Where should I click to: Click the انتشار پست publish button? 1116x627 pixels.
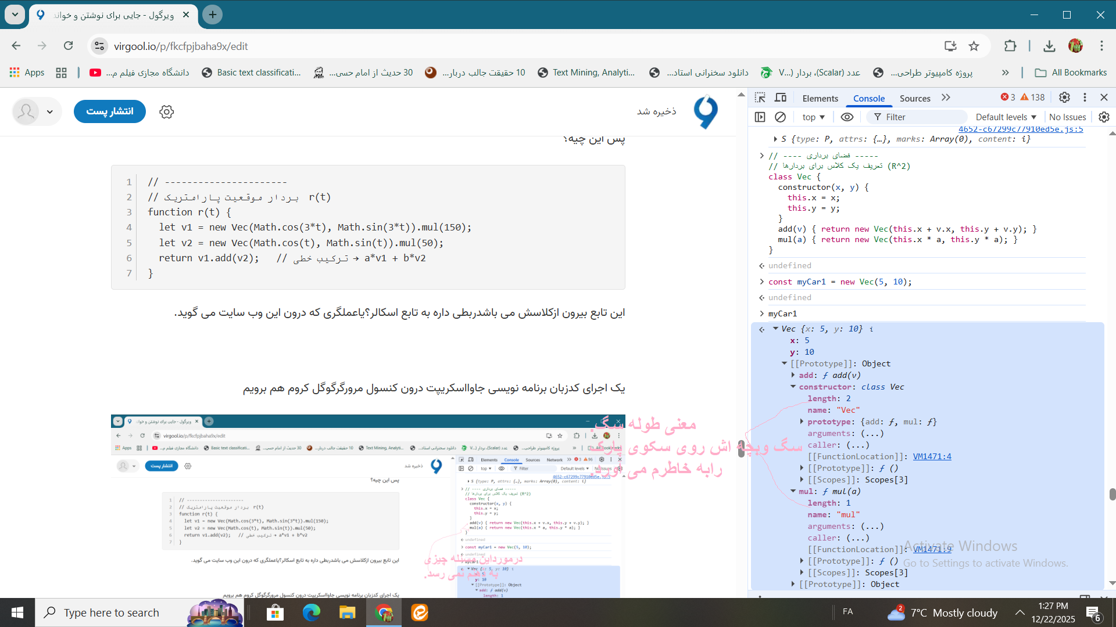pos(109,111)
